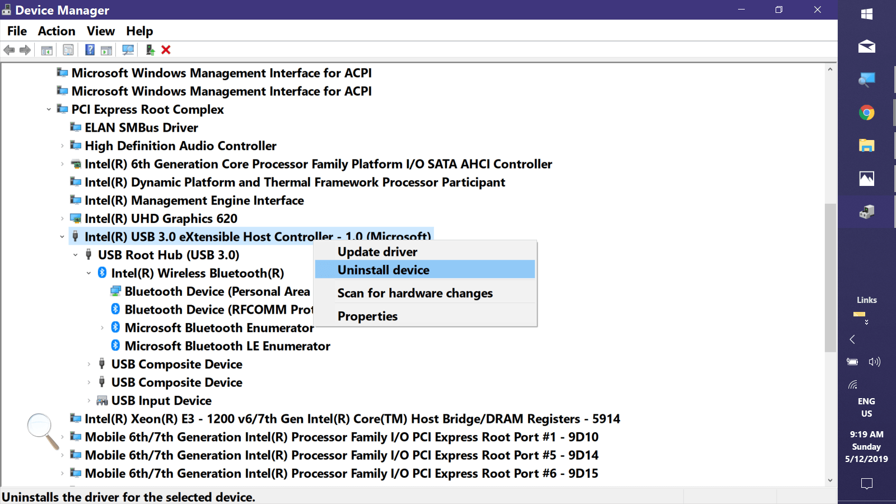Open the magnifier glass overlay icon
This screenshot has height=504, width=896.
42,430
